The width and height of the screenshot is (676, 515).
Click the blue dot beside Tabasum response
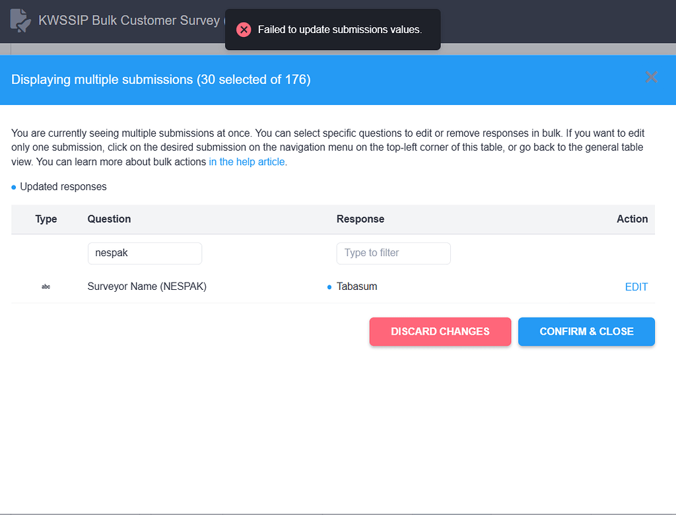(x=329, y=287)
